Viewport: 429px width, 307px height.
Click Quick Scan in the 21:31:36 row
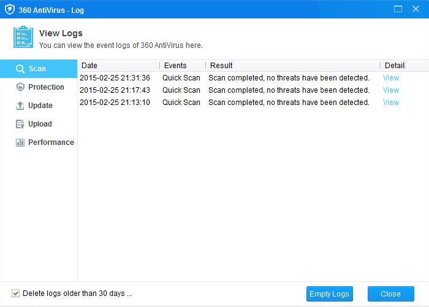(181, 78)
